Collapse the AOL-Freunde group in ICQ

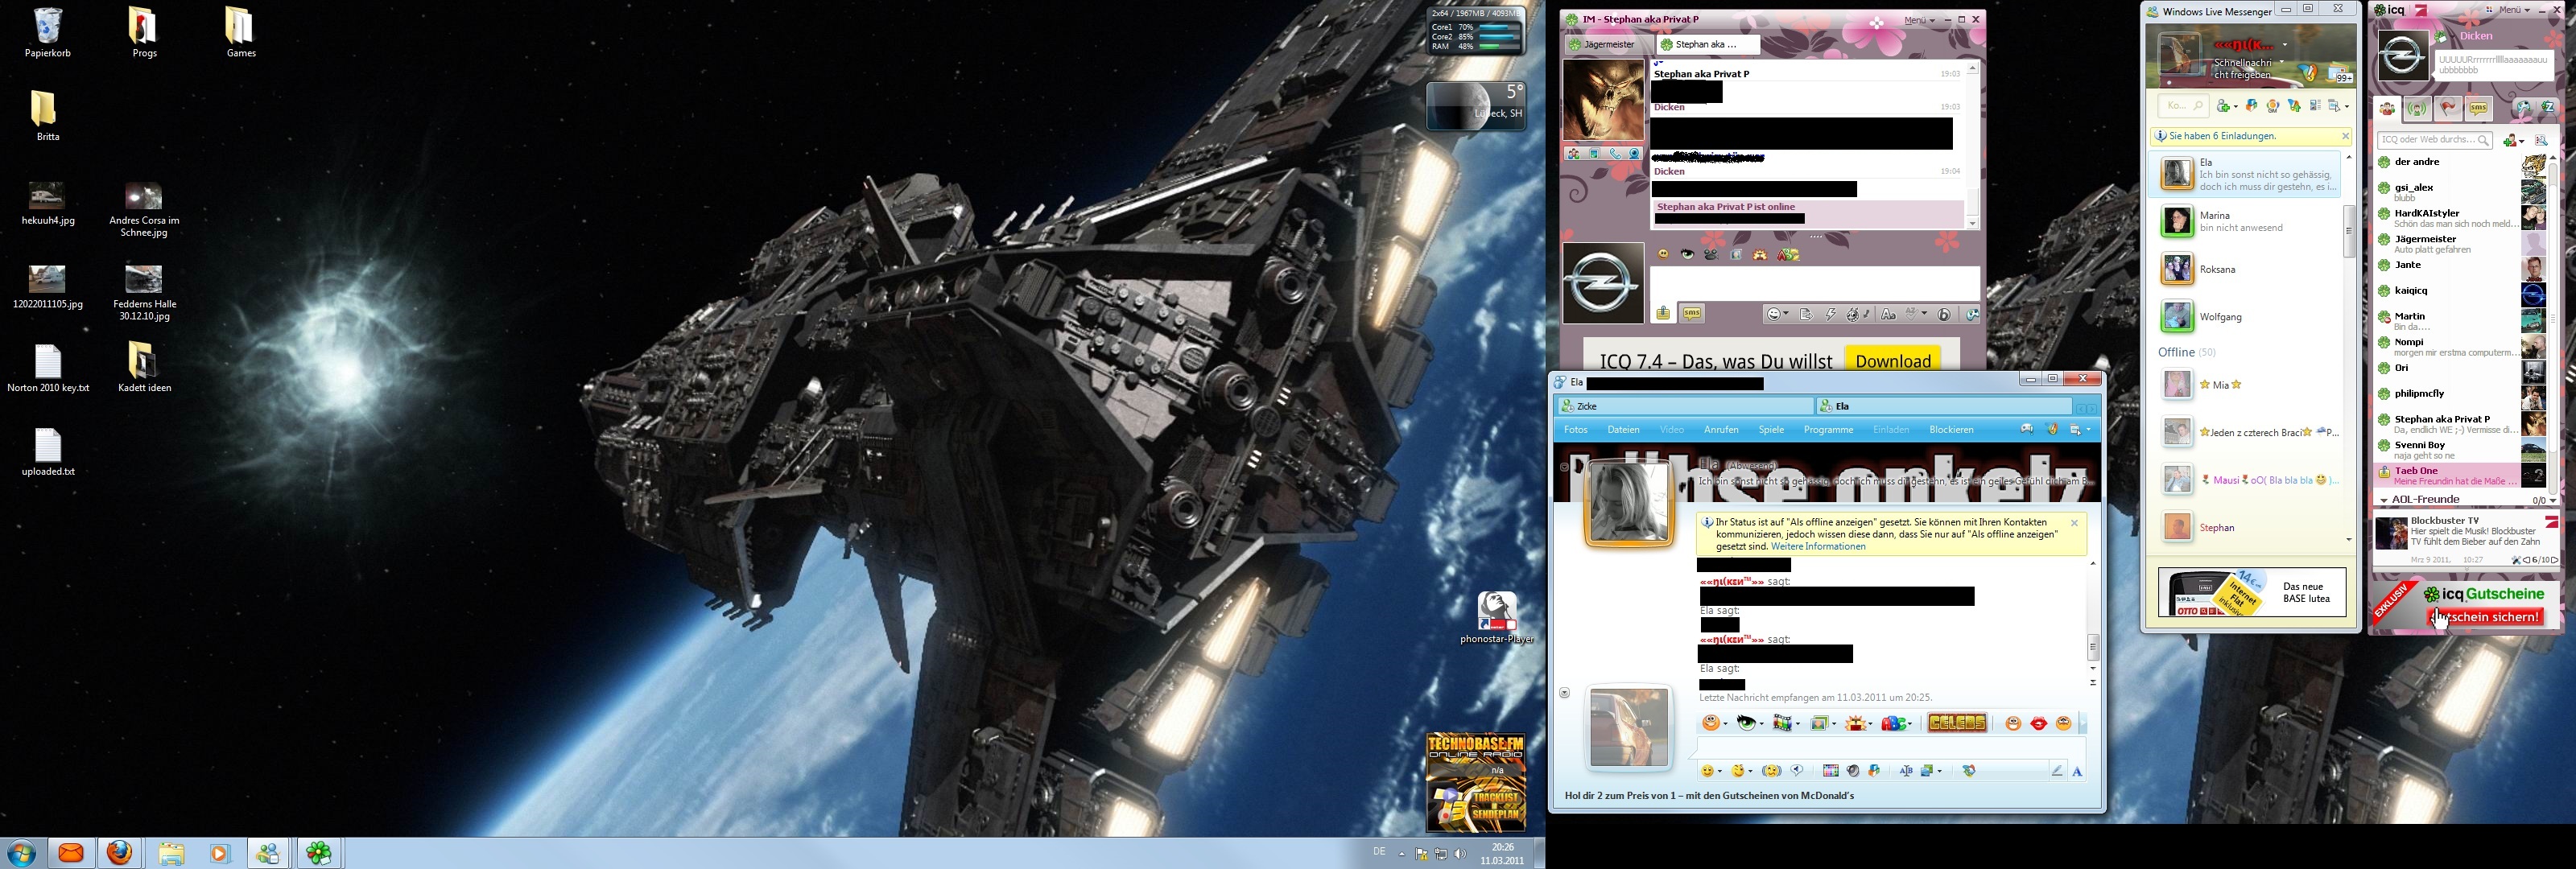[2384, 500]
